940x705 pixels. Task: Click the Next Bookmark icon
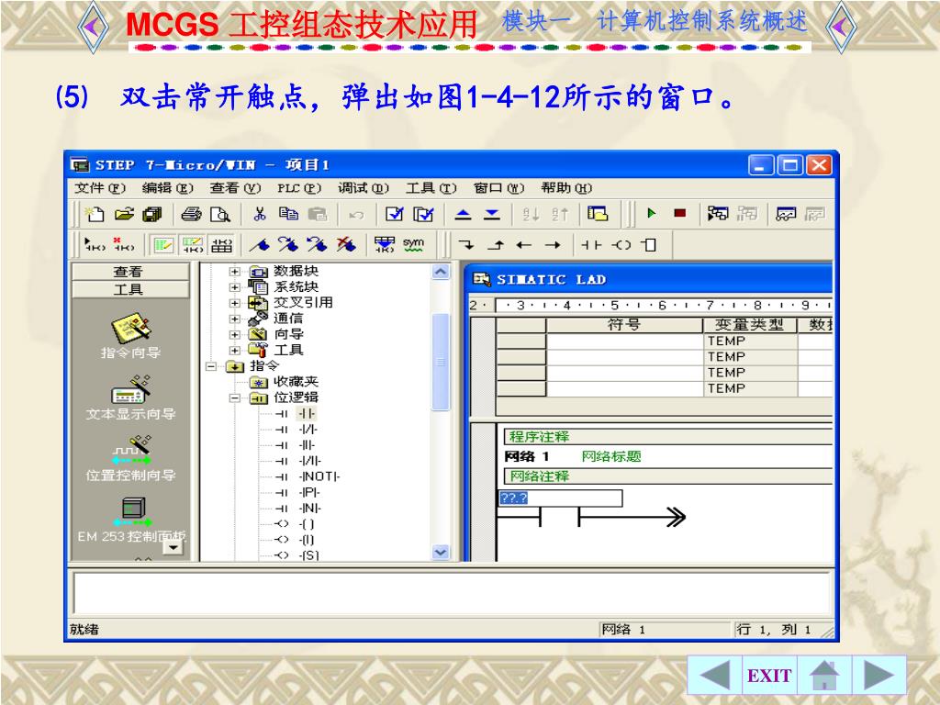tap(288, 244)
